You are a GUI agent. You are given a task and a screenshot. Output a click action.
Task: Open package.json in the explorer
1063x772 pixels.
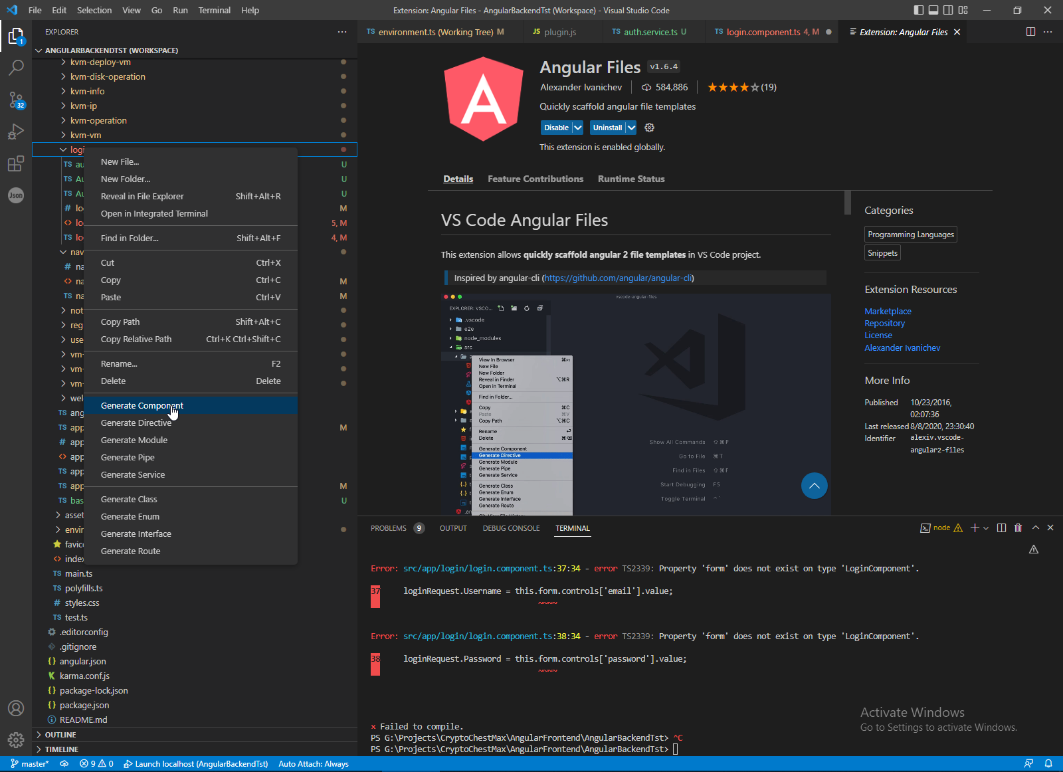pos(84,706)
